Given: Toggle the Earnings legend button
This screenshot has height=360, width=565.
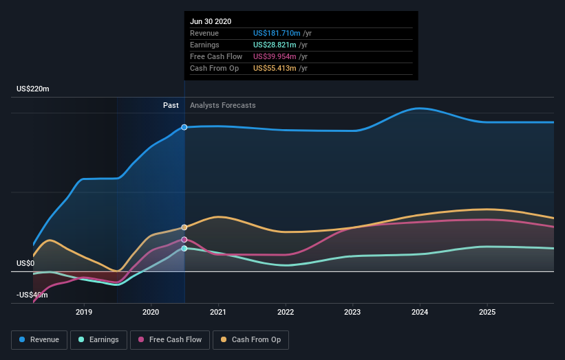Looking at the screenshot, I should click(x=98, y=340).
